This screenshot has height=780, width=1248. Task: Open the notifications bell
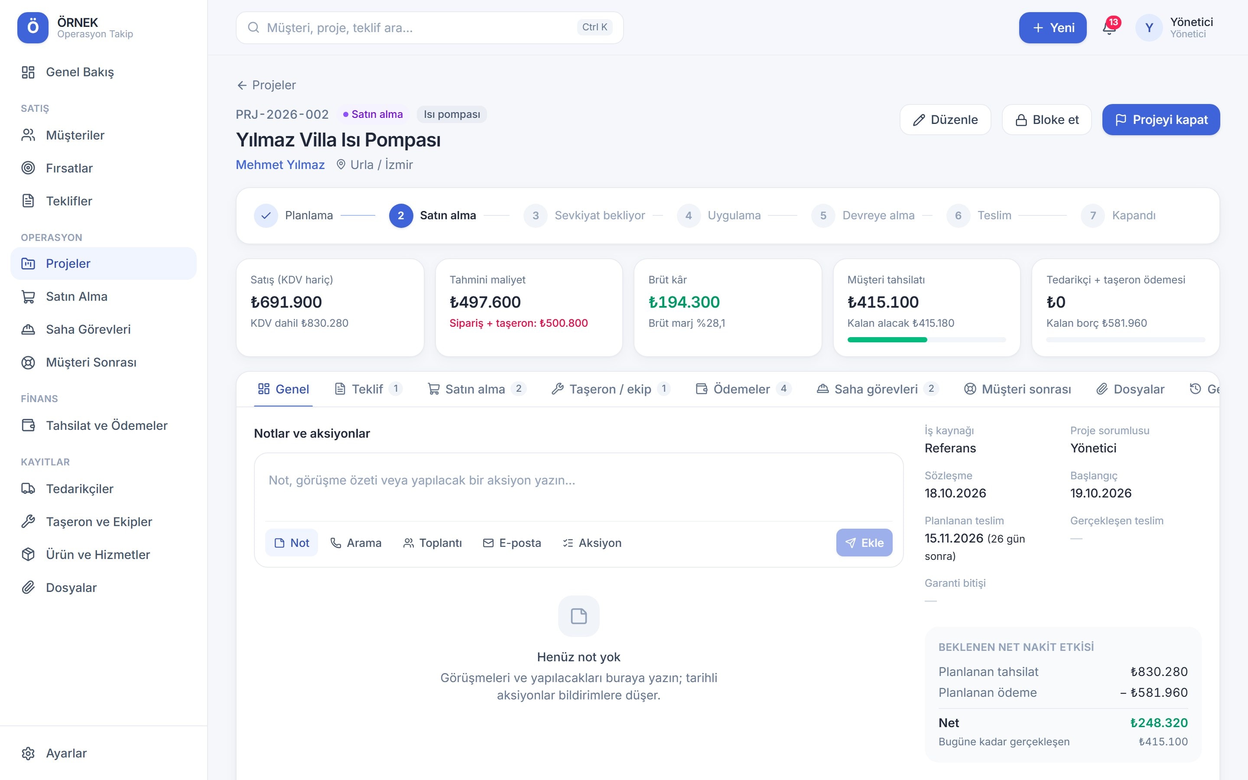point(1109,27)
